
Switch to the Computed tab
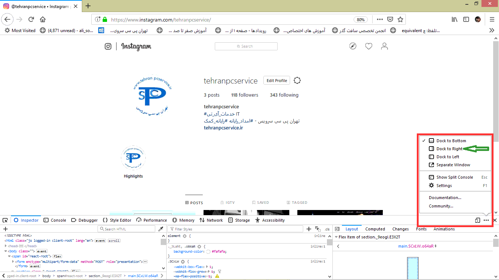375,229
